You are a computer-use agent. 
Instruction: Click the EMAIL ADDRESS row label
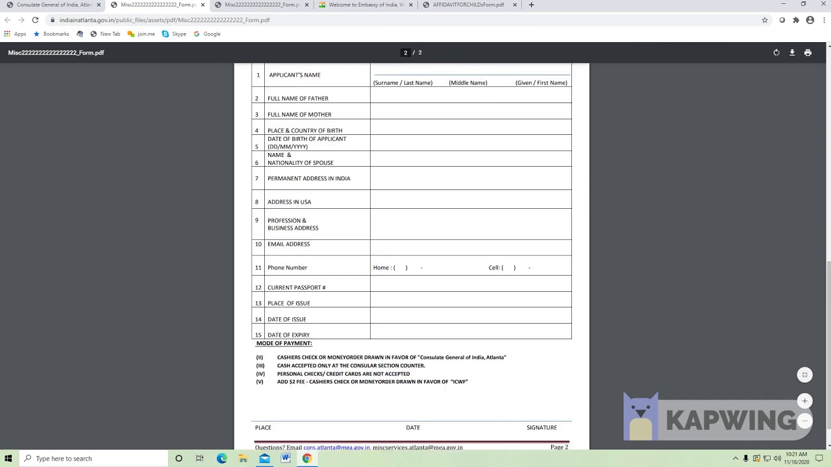tap(289, 245)
